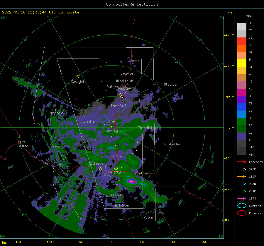This screenshot has width=264, height=246.
Task: Click the Cochrane city label
Action: [x=96, y=164]
